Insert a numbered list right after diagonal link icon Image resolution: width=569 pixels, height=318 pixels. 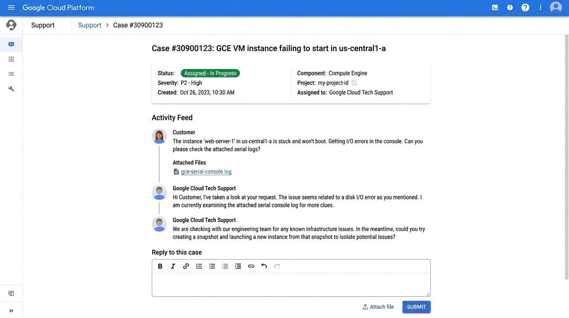(x=199, y=266)
